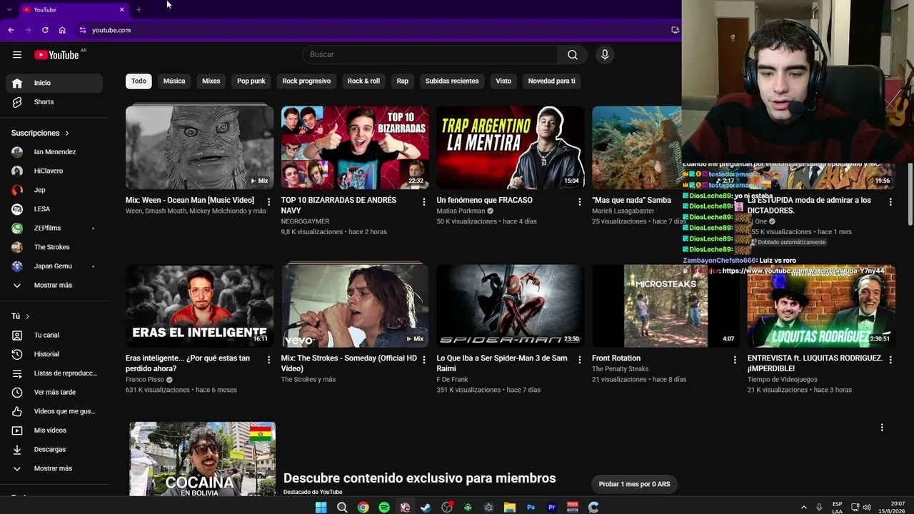Open Ian Menendez subscription channel
Image resolution: width=914 pixels, height=514 pixels.
pos(54,152)
